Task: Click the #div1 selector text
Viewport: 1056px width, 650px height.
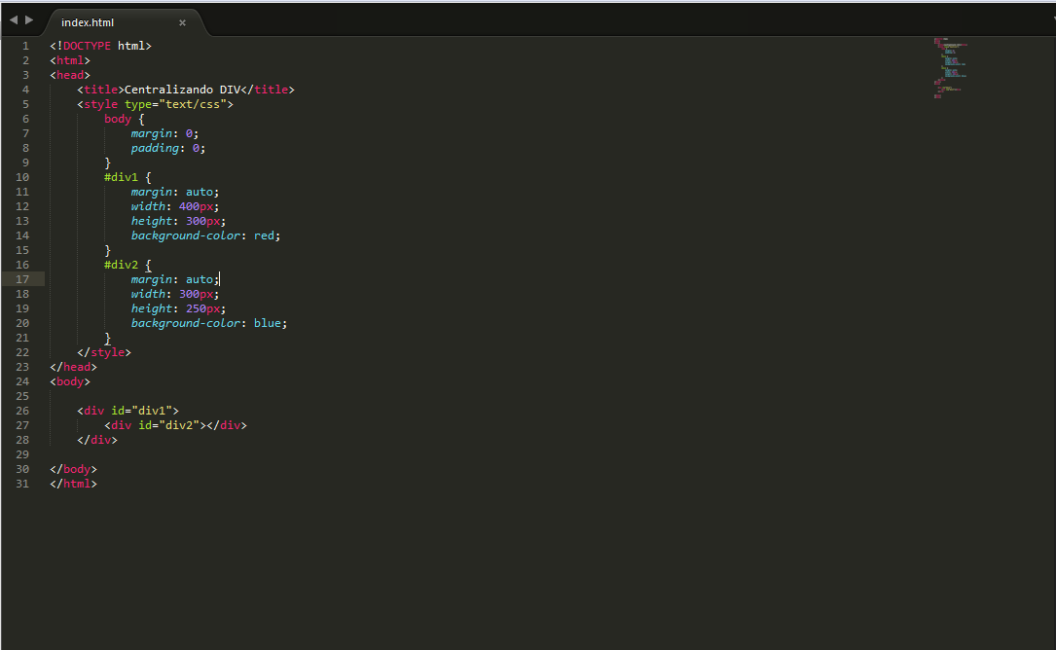Action: pyautogui.click(x=122, y=177)
